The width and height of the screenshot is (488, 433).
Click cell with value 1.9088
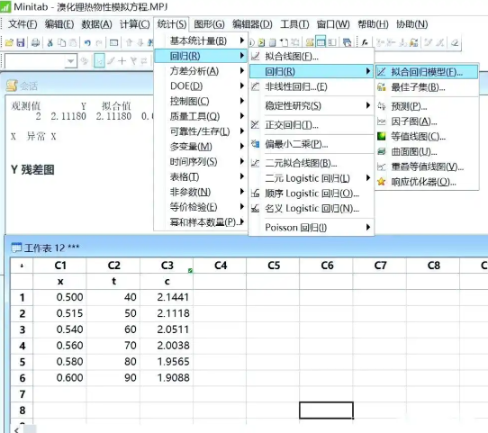coord(167,378)
